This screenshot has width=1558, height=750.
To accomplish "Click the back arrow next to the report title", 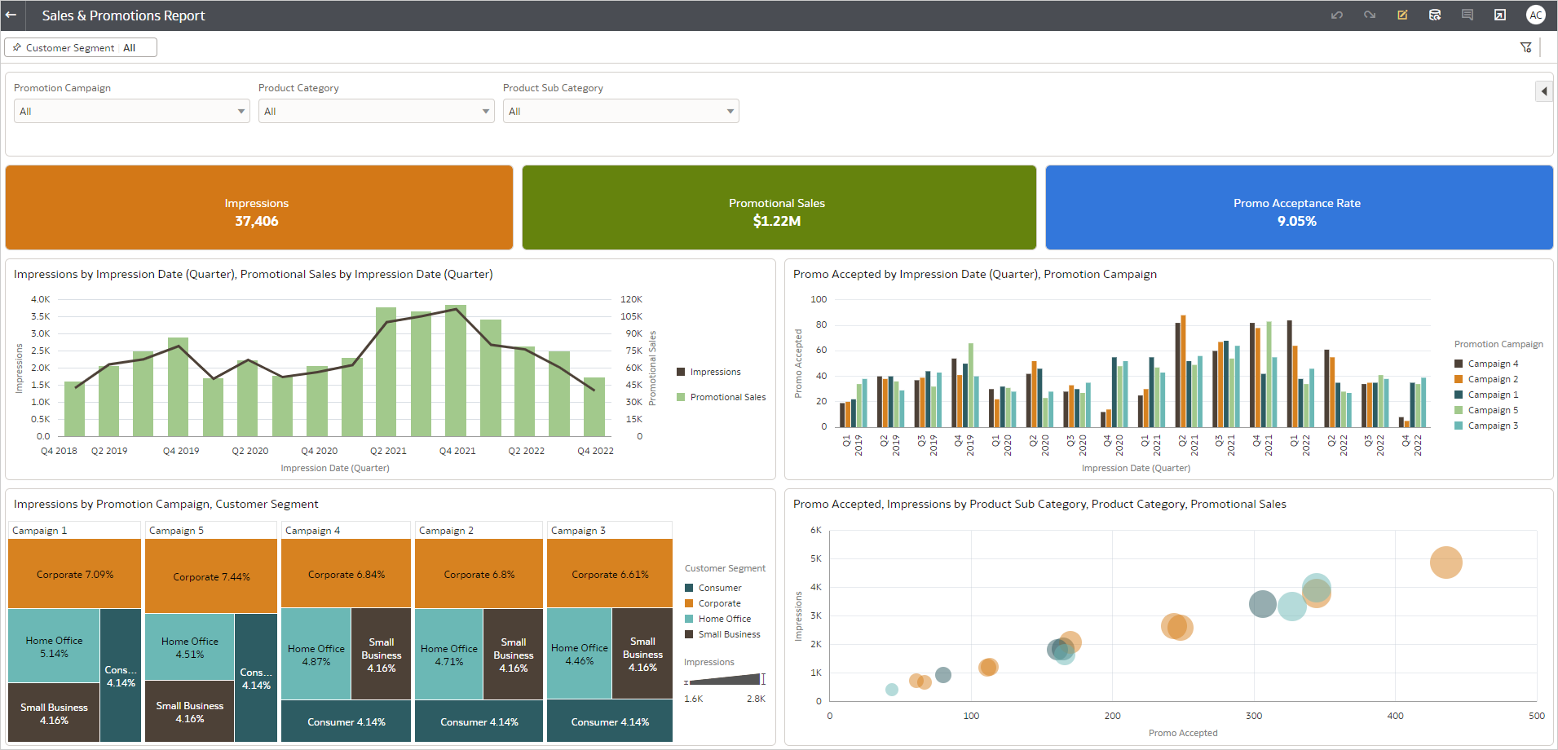I will (11, 15).
